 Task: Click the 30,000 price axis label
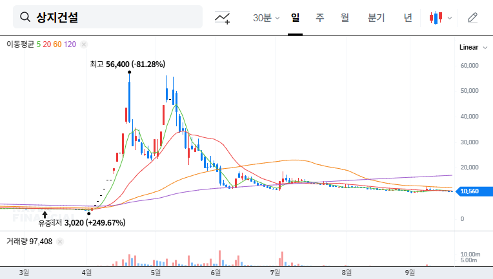pos(469,142)
